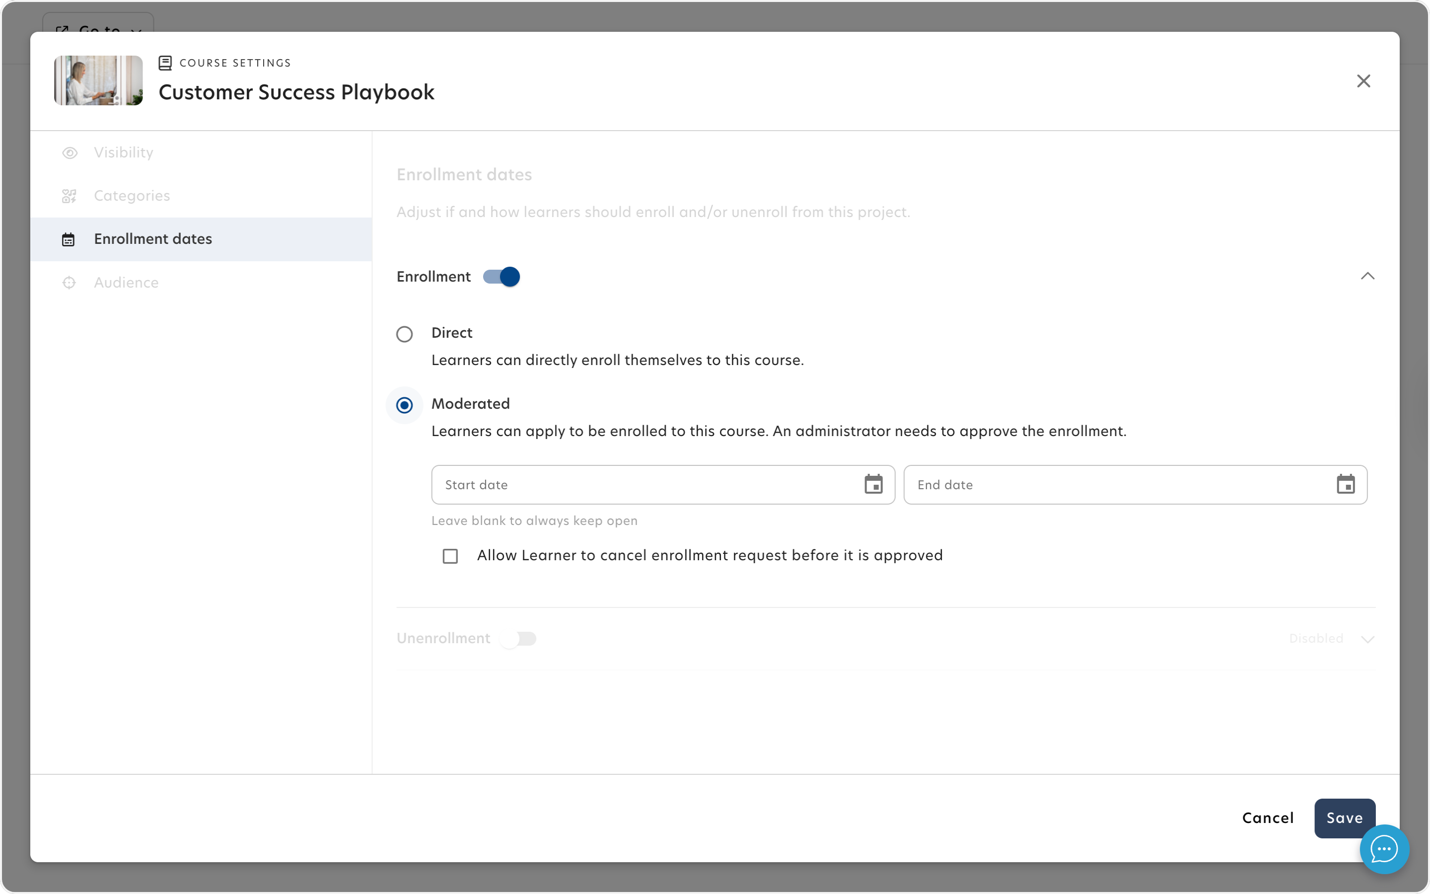The width and height of the screenshot is (1430, 894).
Task: Check Allow Learner to cancel enrollment request
Action: pyautogui.click(x=450, y=556)
